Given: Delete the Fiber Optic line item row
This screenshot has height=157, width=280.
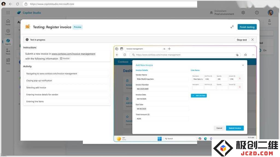Looking at the screenshot, I should [240, 78].
